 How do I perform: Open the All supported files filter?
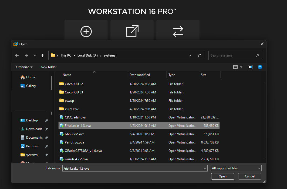[x=236, y=168]
